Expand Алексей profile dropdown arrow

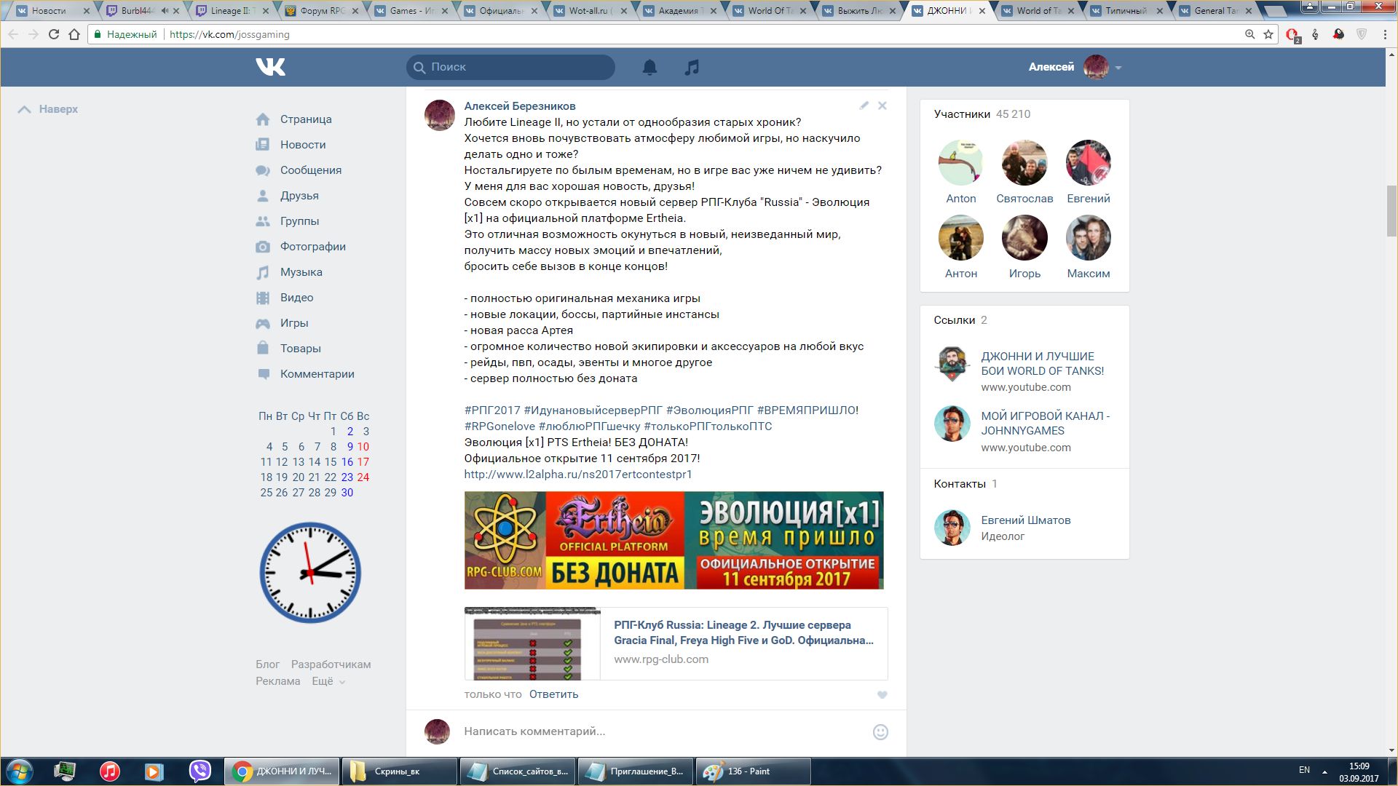click(x=1118, y=68)
